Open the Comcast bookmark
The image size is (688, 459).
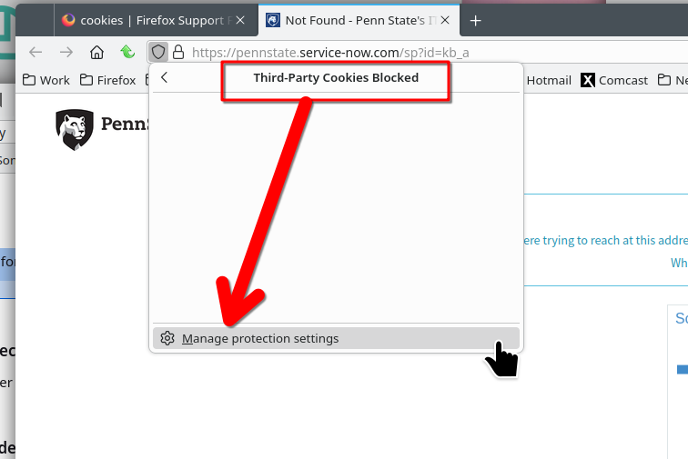point(614,80)
